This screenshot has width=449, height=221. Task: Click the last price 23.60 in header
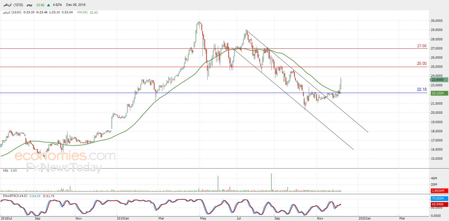[x=40, y=5]
